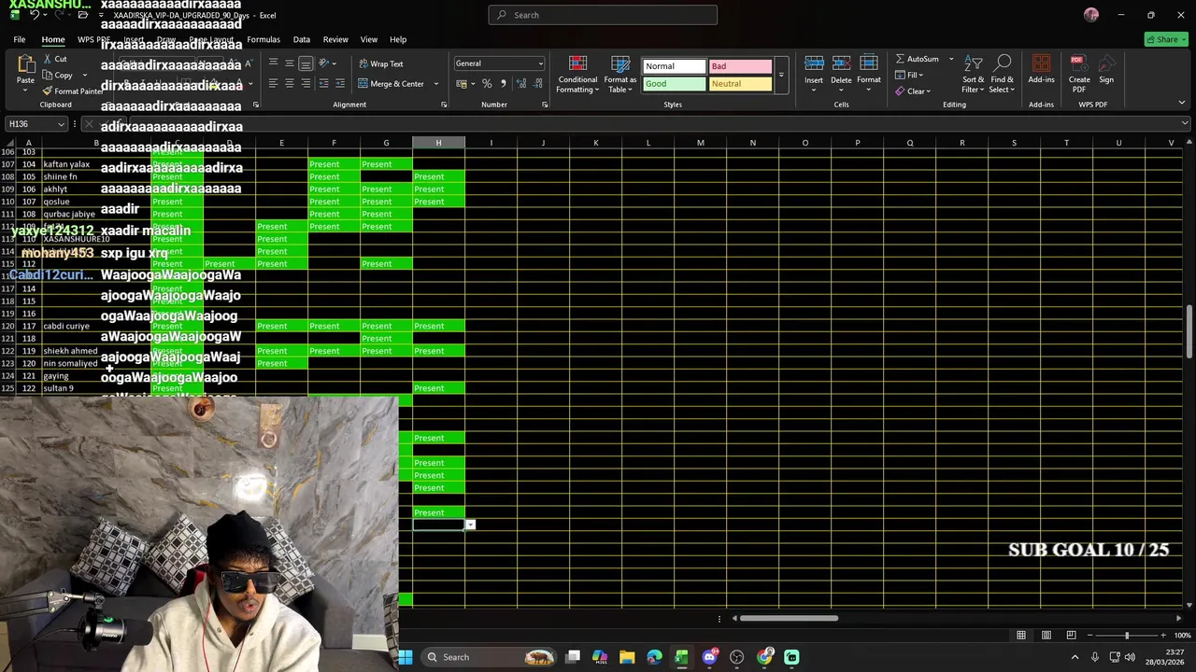
Task: Open Format as Table gallery
Action: click(x=620, y=75)
